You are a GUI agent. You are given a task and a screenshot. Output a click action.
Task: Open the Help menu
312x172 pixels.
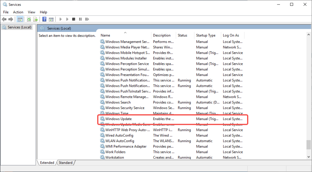pyautogui.click(x=43, y=12)
